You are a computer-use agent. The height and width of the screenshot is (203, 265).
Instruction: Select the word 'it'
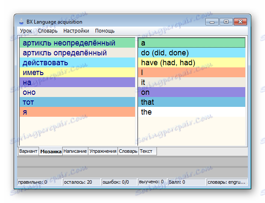coord(192,82)
